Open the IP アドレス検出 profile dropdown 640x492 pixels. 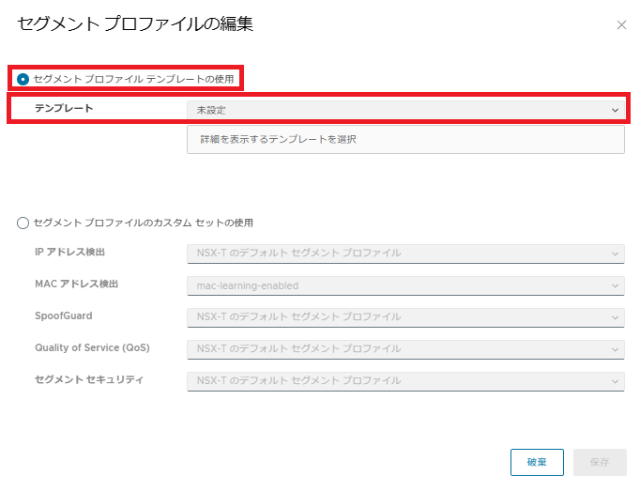tap(404, 254)
